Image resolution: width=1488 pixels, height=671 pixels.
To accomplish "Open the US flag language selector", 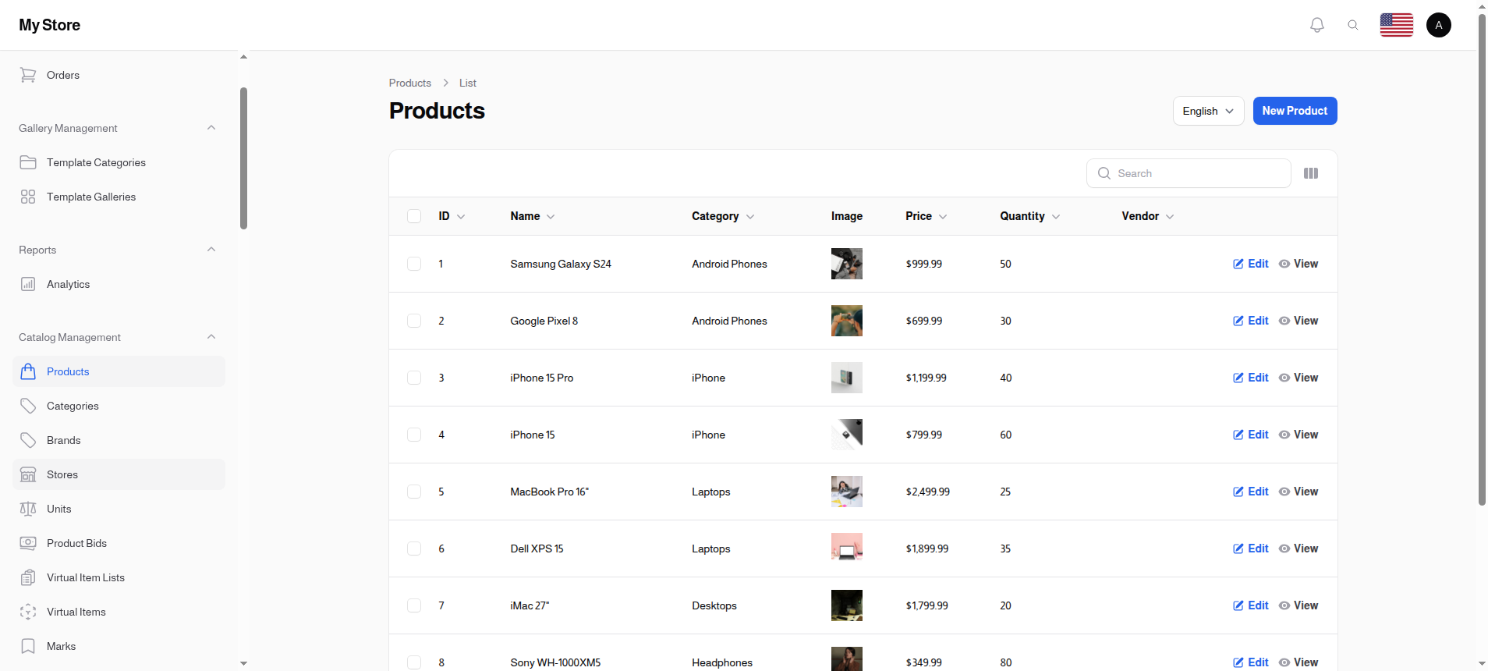I will 1397,25.
